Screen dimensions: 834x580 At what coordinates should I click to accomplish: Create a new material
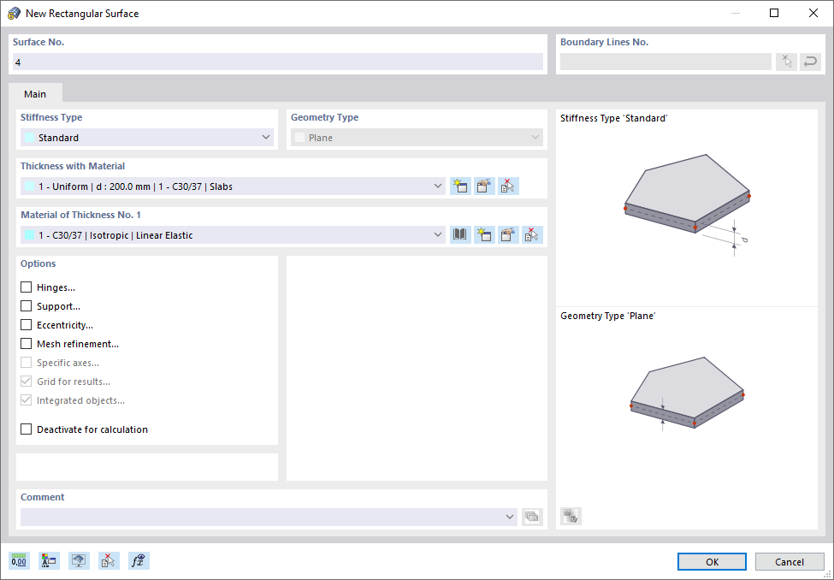pyautogui.click(x=484, y=234)
